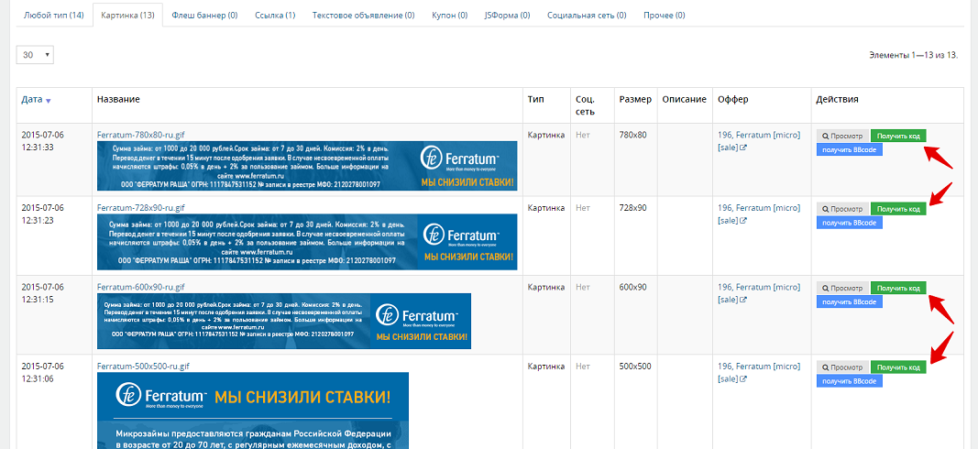
Task: Expand the items-per-page dropdown showing 30
Action: [35, 55]
